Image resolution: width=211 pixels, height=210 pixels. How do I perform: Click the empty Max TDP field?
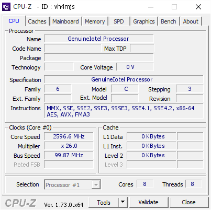(x=142, y=48)
